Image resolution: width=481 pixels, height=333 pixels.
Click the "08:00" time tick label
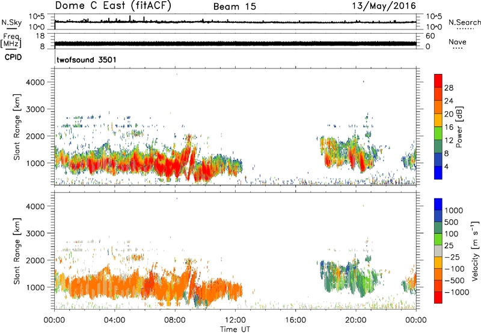pos(175,320)
